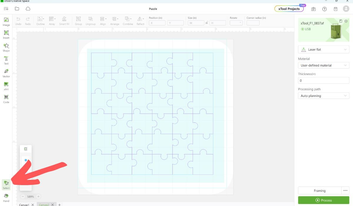Click the Framing button
The width and height of the screenshot is (353, 206).
click(x=319, y=190)
